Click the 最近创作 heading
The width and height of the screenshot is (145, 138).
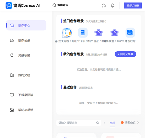click(x=70, y=87)
